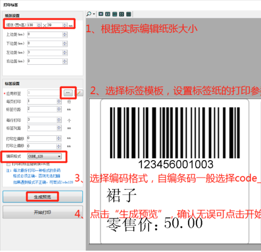
Task: Switch preview to two-page view
Action: click(x=108, y=14)
